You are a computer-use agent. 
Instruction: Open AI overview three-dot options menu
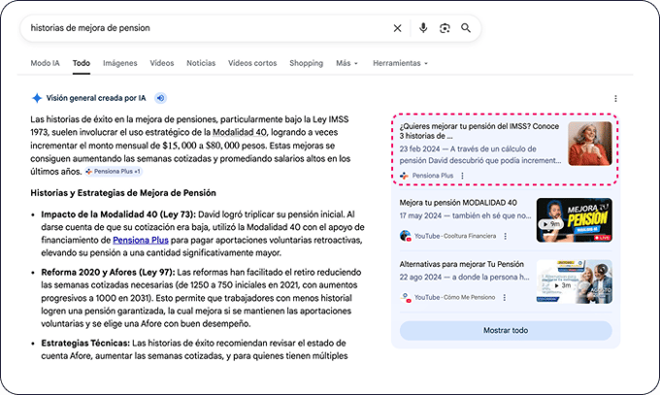tap(615, 99)
